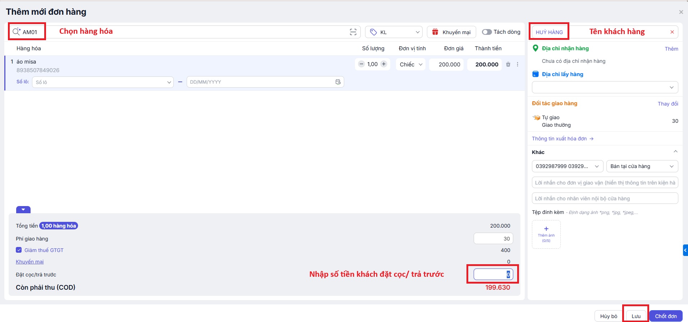The width and height of the screenshot is (688, 322).
Task: Click the product name áo misa
Action: pyautogui.click(x=26, y=62)
